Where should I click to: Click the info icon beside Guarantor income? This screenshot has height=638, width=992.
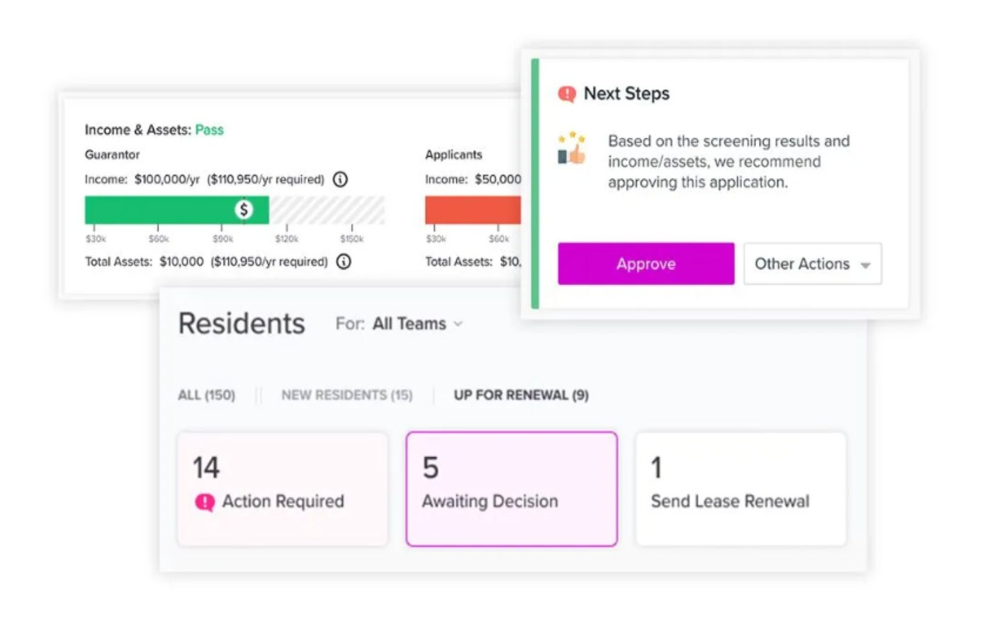click(340, 179)
